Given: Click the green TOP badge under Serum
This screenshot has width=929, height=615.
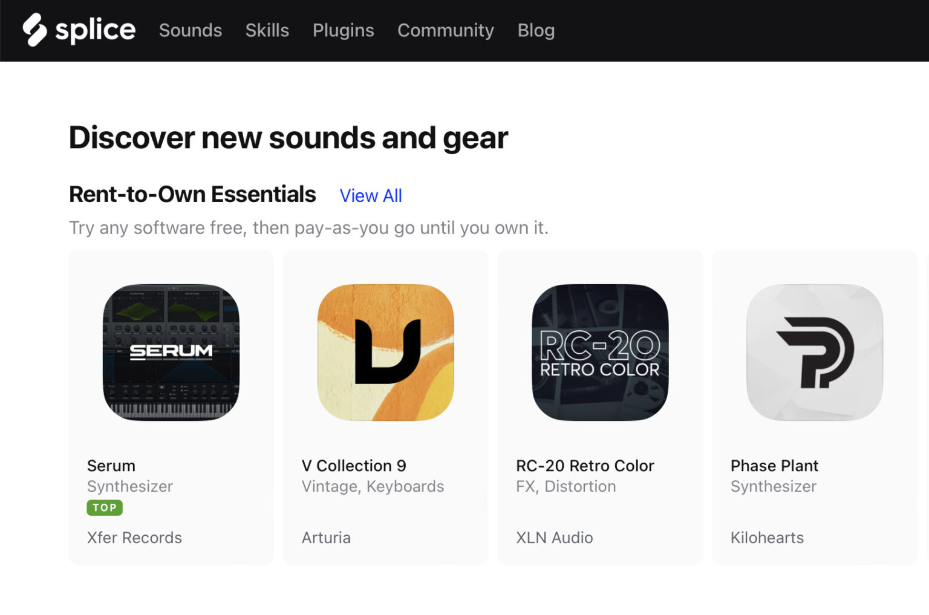Looking at the screenshot, I should point(105,507).
